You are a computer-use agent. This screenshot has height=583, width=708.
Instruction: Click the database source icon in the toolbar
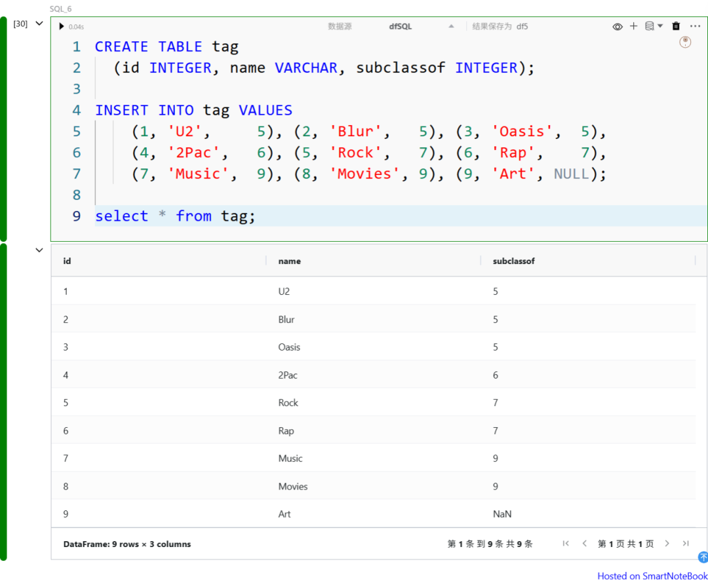click(x=648, y=26)
